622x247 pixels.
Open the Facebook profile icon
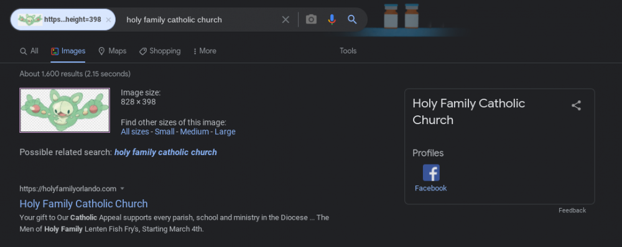coord(431,173)
